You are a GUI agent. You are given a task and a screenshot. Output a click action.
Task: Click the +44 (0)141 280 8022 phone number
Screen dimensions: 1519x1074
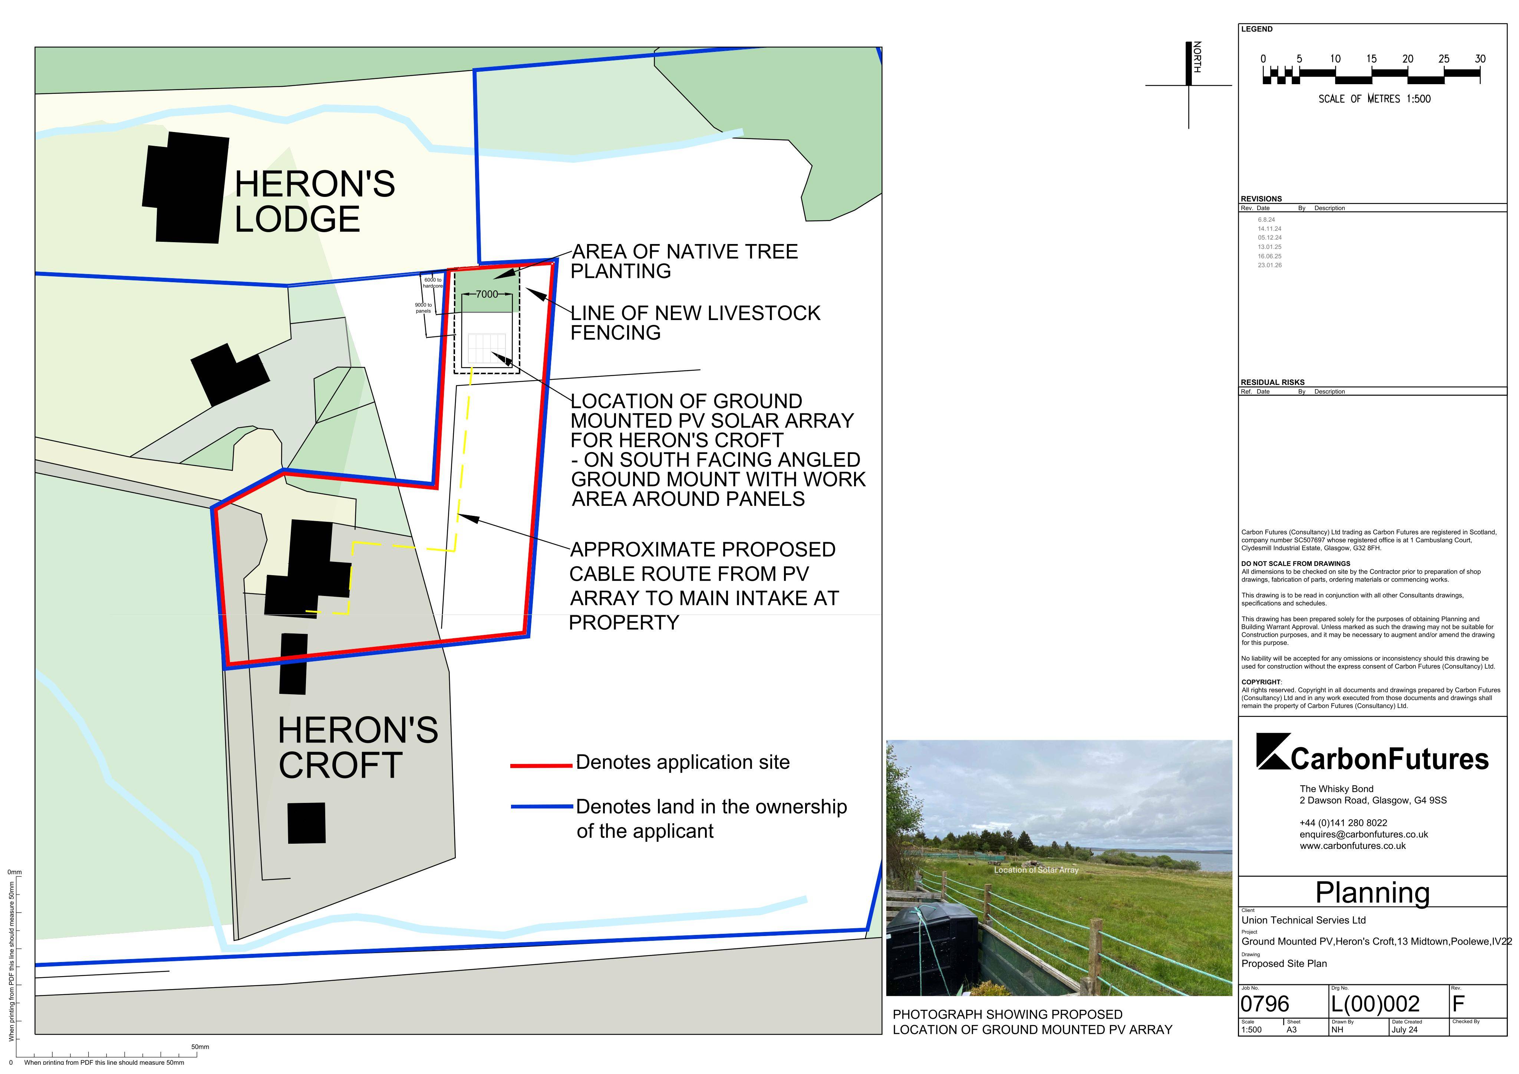point(1344,823)
